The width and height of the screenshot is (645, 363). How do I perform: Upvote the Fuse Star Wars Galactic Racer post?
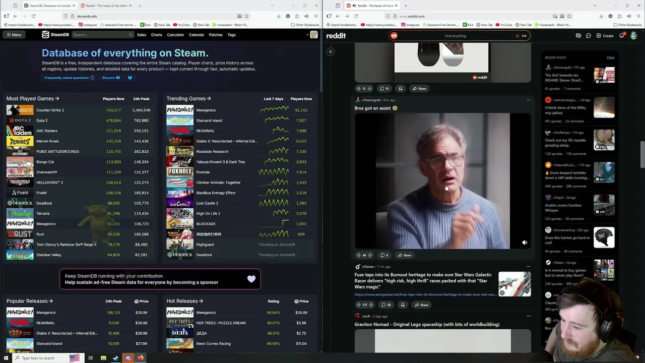[359, 305]
